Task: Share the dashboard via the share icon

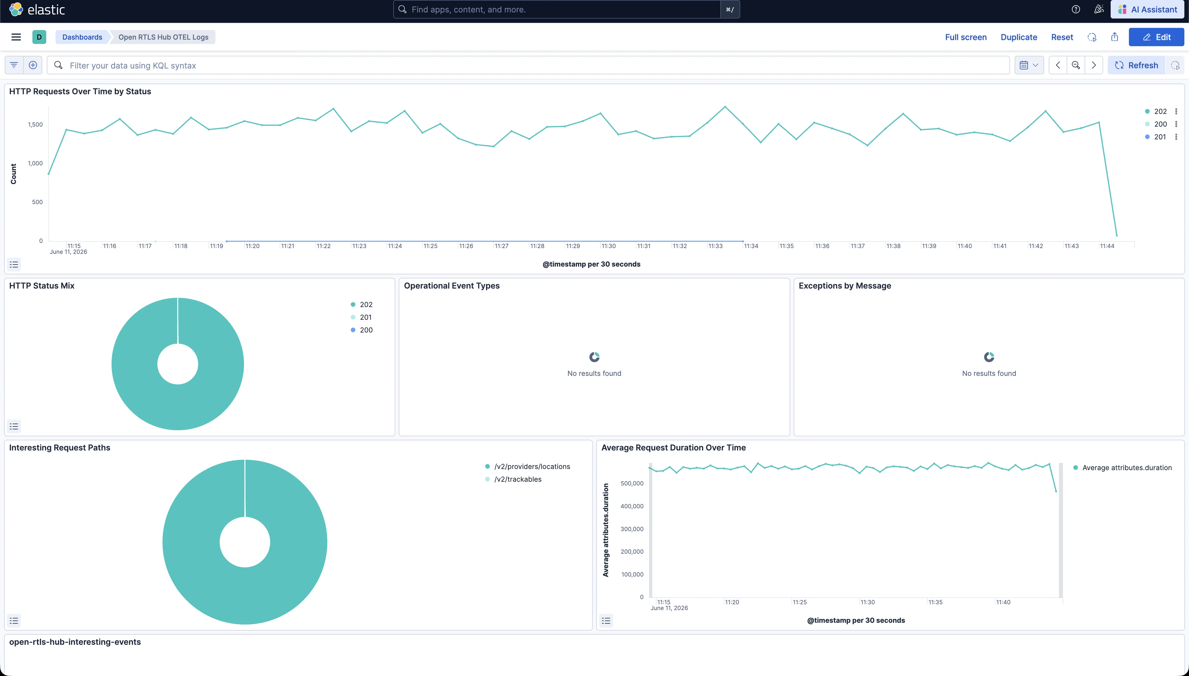Action: [x=1115, y=37]
